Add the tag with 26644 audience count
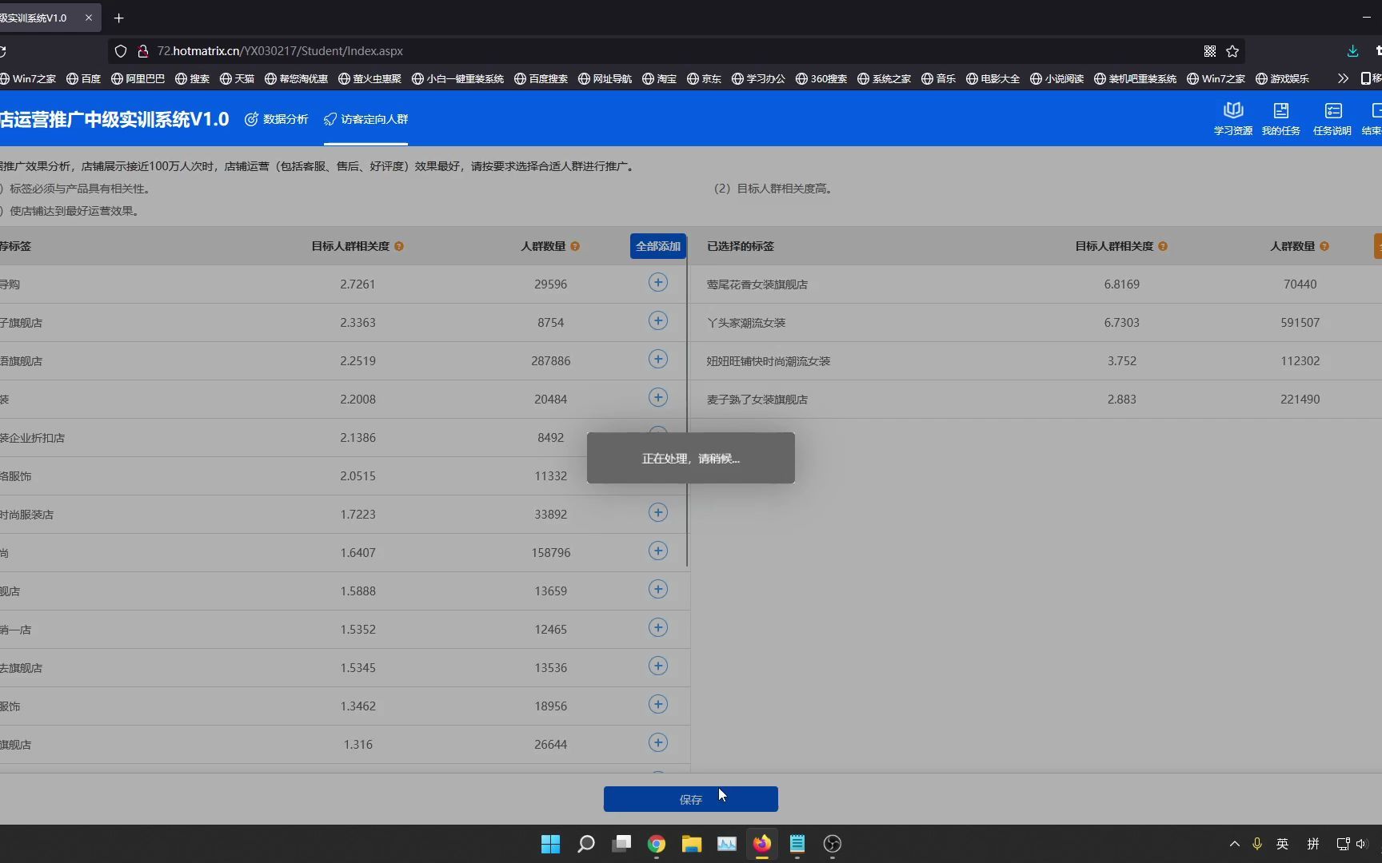 (657, 743)
